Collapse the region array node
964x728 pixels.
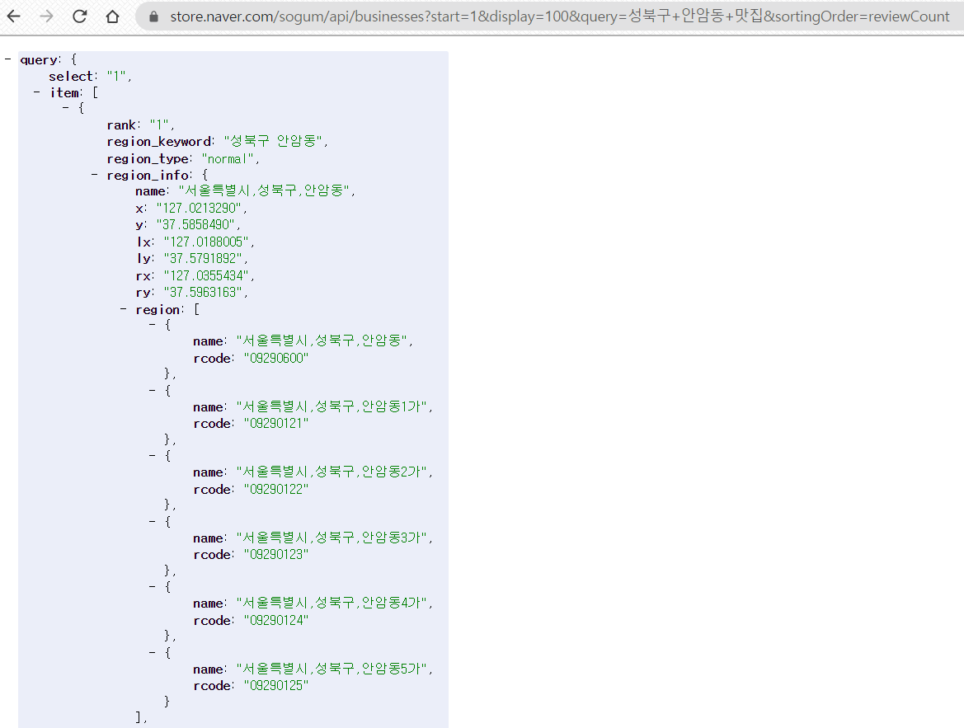point(123,309)
